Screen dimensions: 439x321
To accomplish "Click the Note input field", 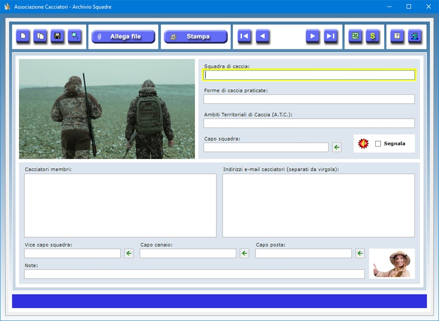I will (x=194, y=274).
